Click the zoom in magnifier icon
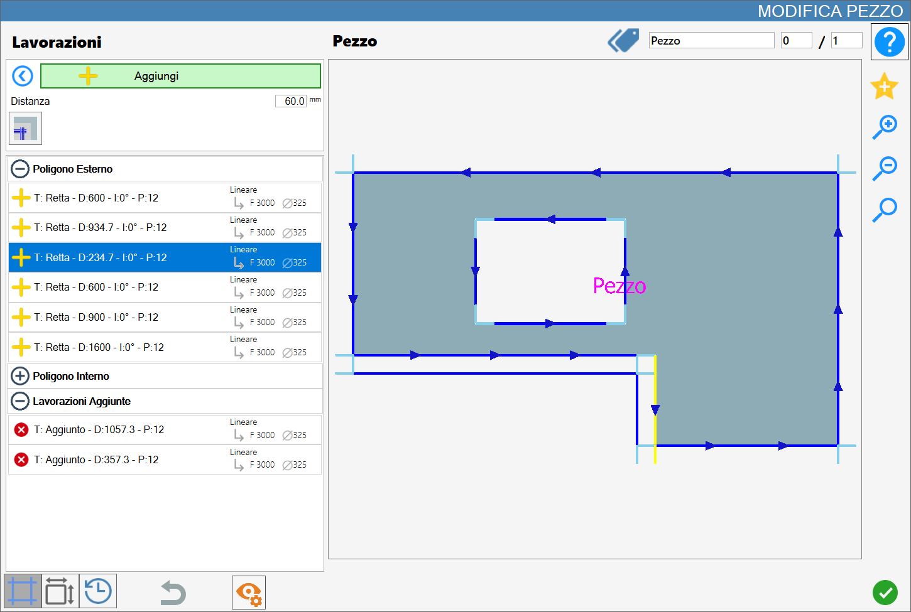The width and height of the screenshot is (911, 612). click(885, 127)
